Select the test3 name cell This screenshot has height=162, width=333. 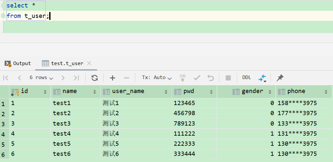click(x=76, y=124)
